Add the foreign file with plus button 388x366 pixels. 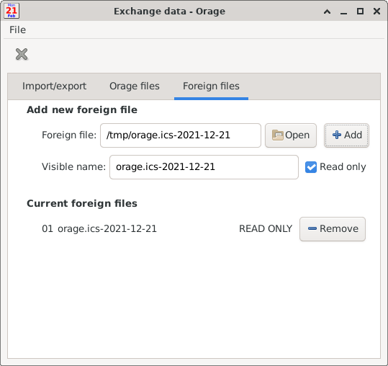point(346,135)
